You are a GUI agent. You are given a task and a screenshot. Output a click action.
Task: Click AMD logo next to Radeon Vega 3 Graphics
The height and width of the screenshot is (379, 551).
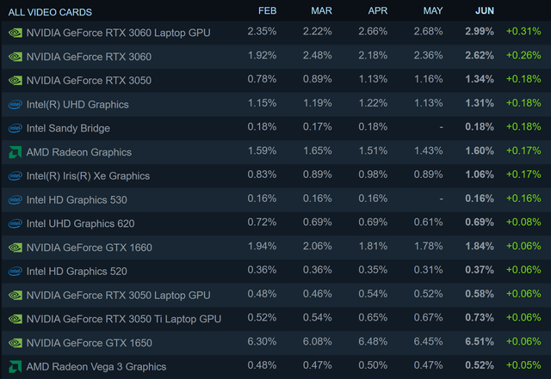click(x=15, y=367)
